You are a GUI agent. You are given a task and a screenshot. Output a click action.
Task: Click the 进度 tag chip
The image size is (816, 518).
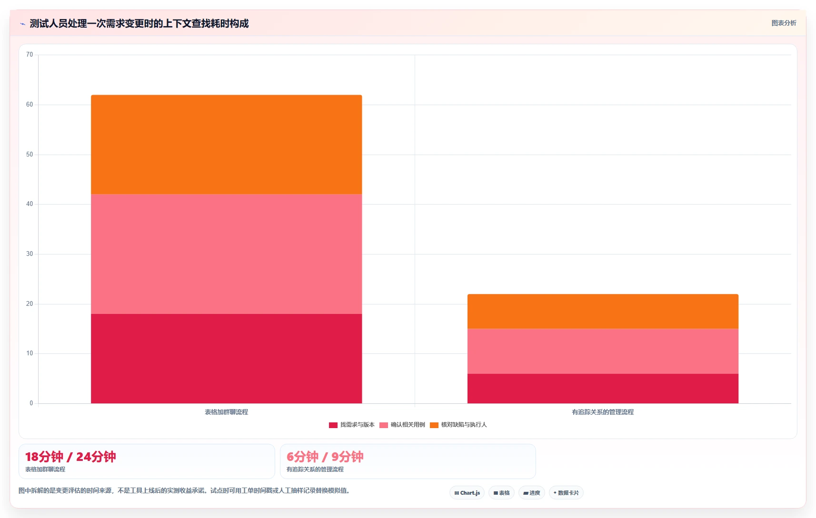pyautogui.click(x=532, y=493)
